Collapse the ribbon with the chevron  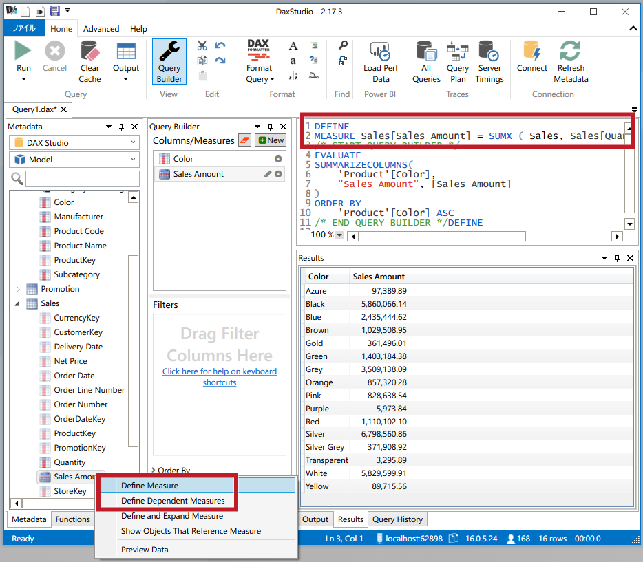pyautogui.click(x=633, y=28)
